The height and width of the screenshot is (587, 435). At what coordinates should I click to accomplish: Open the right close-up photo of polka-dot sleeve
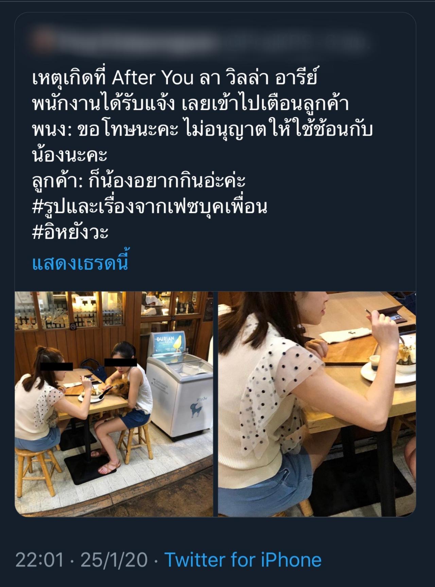tap(317, 404)
